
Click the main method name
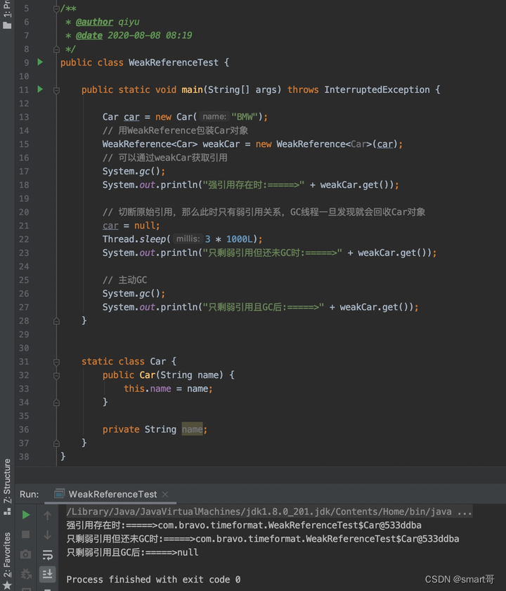click(192, 90)
